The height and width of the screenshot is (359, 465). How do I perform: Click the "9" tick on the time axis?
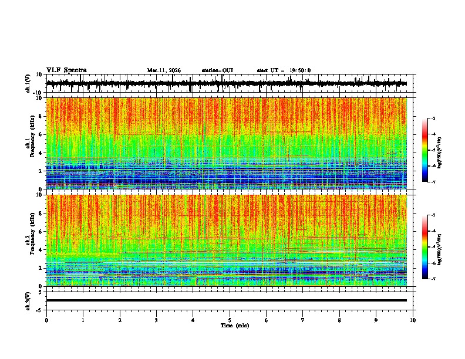376,320
